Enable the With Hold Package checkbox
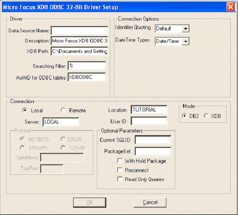 120,161
